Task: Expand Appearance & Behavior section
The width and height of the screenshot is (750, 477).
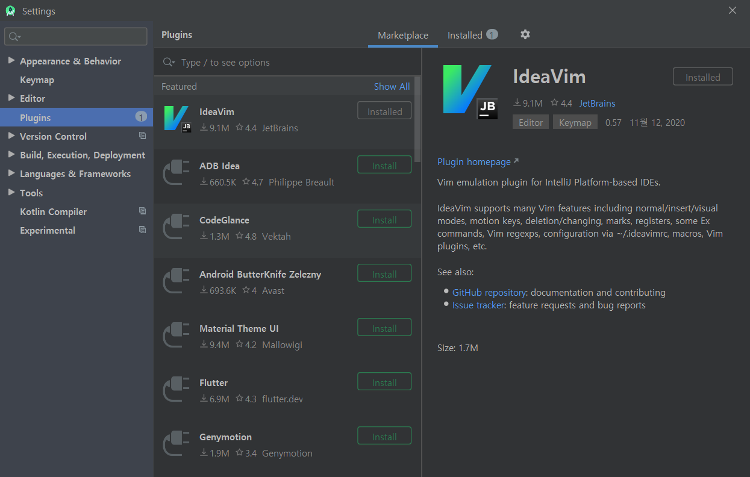Action: point(11,61)
